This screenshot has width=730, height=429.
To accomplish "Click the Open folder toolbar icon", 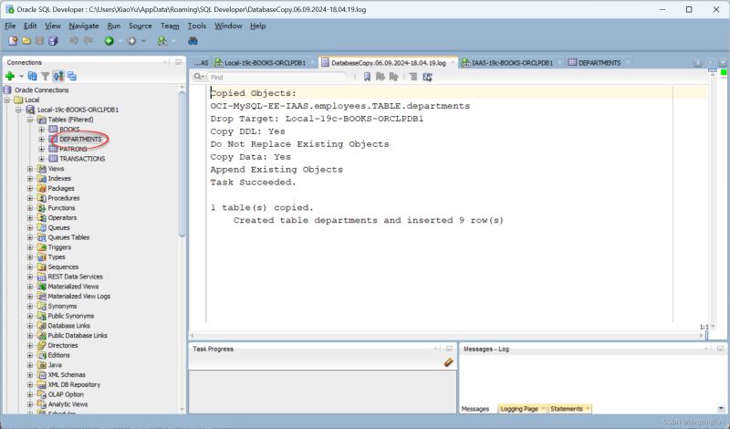I will click(x=26, y=41).
